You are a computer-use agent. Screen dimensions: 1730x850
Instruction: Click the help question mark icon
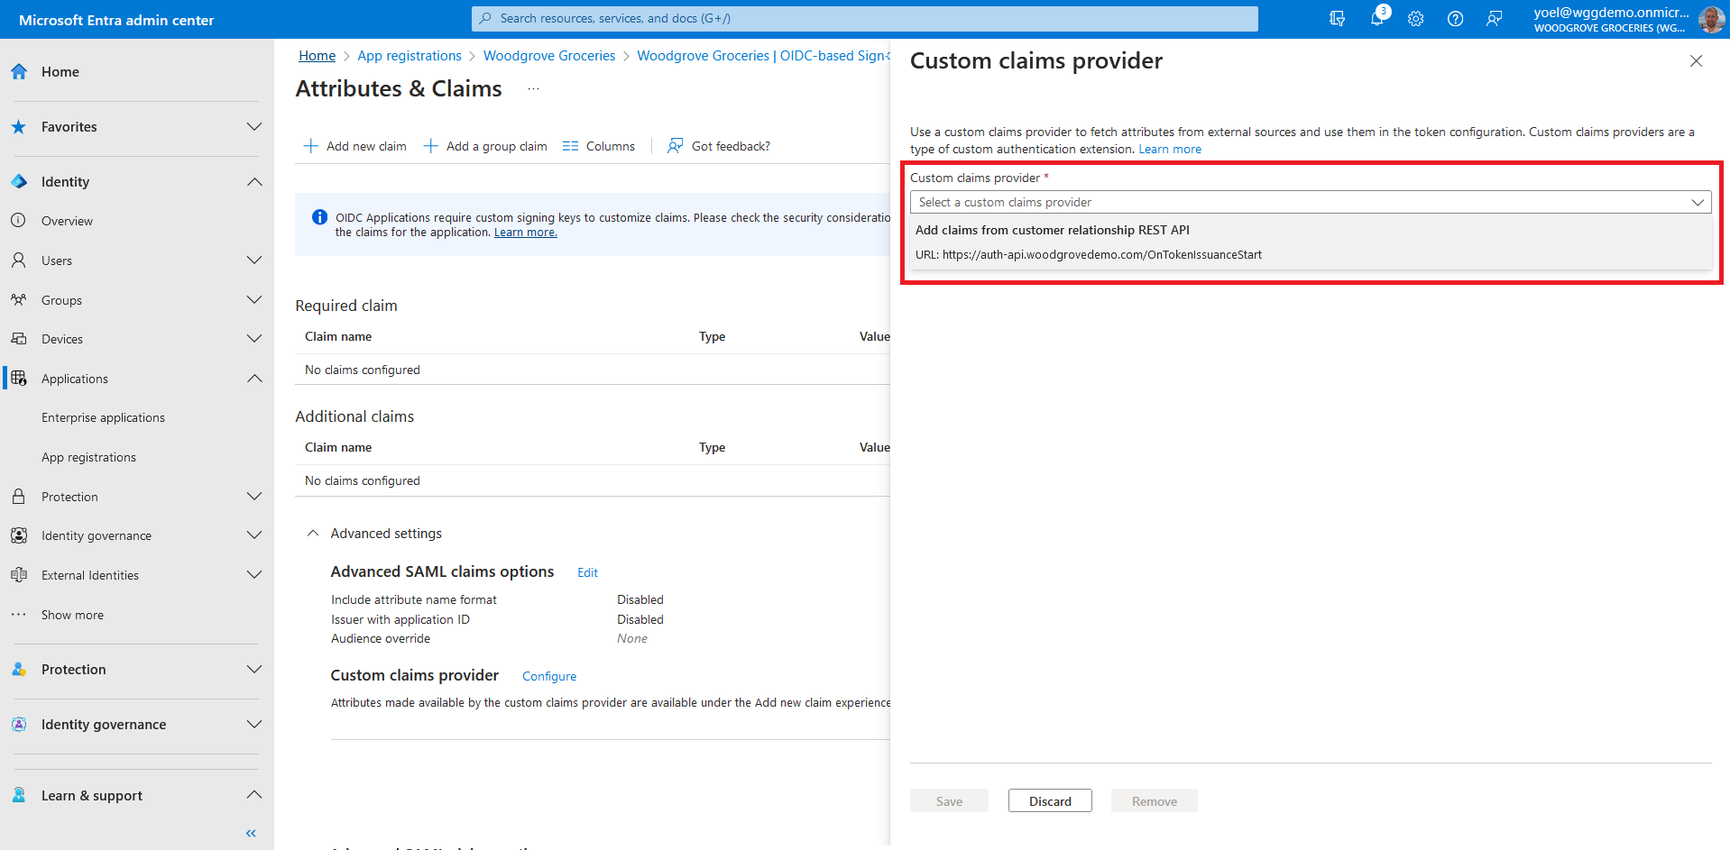tap(1455, 19)
